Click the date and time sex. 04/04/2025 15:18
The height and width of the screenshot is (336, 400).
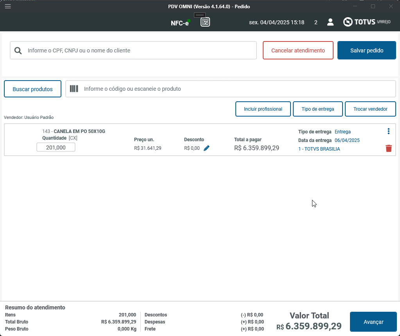(x=277, y=22)
